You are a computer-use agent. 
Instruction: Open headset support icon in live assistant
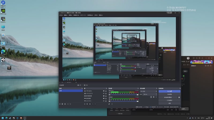pyautogui.click(x=197, y=58)
